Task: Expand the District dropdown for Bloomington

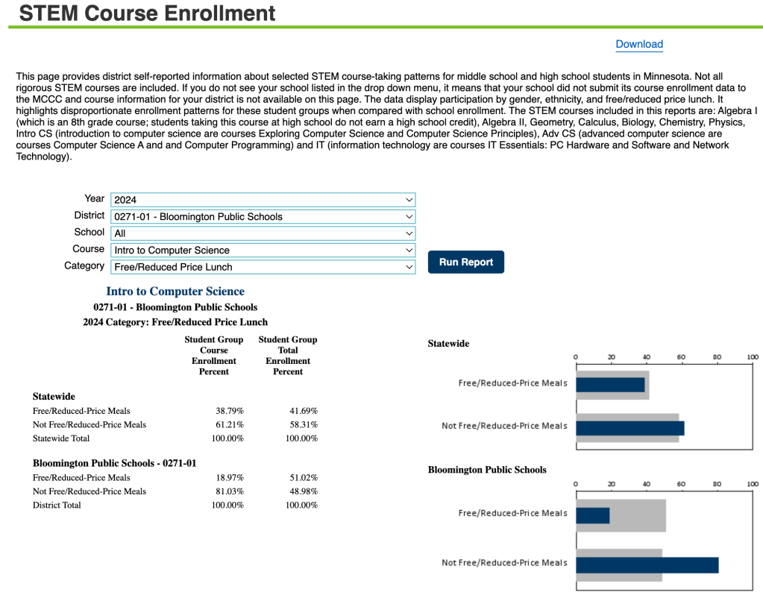Action: 263,217
